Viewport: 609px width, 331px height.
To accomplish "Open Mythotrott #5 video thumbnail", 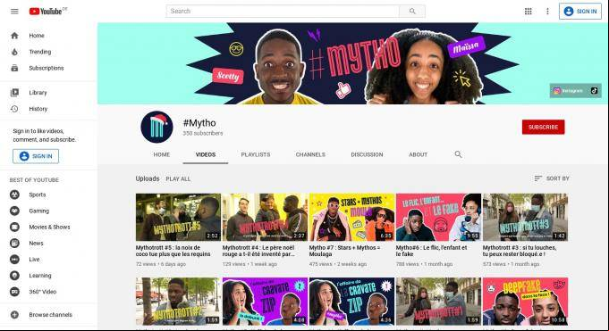I will pos(178,217).
